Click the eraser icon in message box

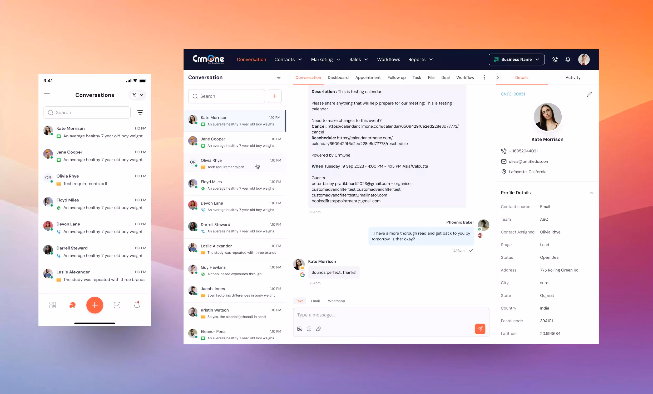(318, 329)
